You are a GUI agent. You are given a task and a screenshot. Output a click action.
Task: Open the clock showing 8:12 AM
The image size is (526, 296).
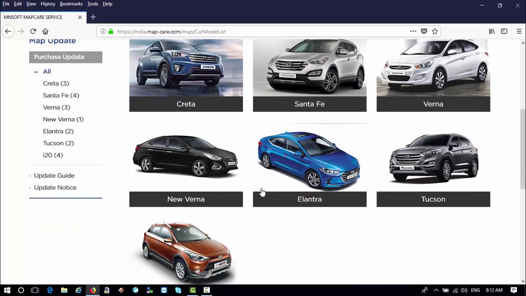(x=494, y=290)
